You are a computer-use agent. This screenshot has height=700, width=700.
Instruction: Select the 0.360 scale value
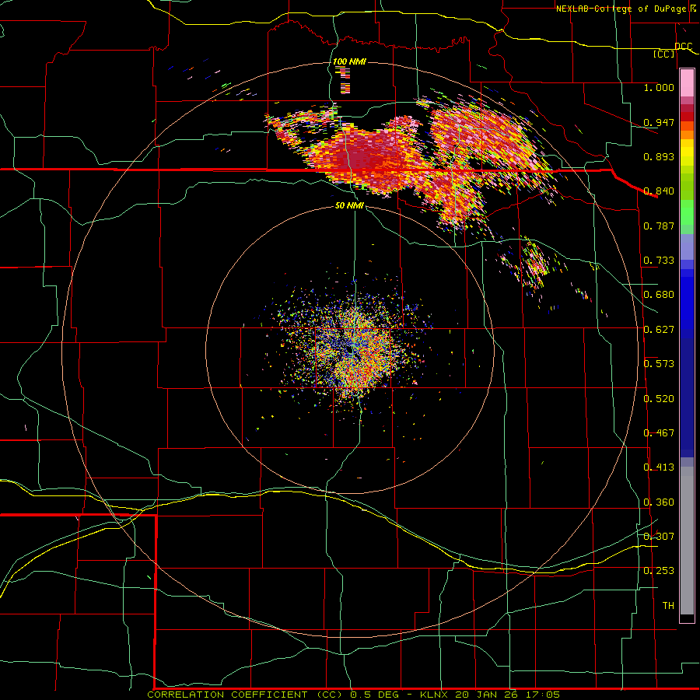[x=659, y=502]
